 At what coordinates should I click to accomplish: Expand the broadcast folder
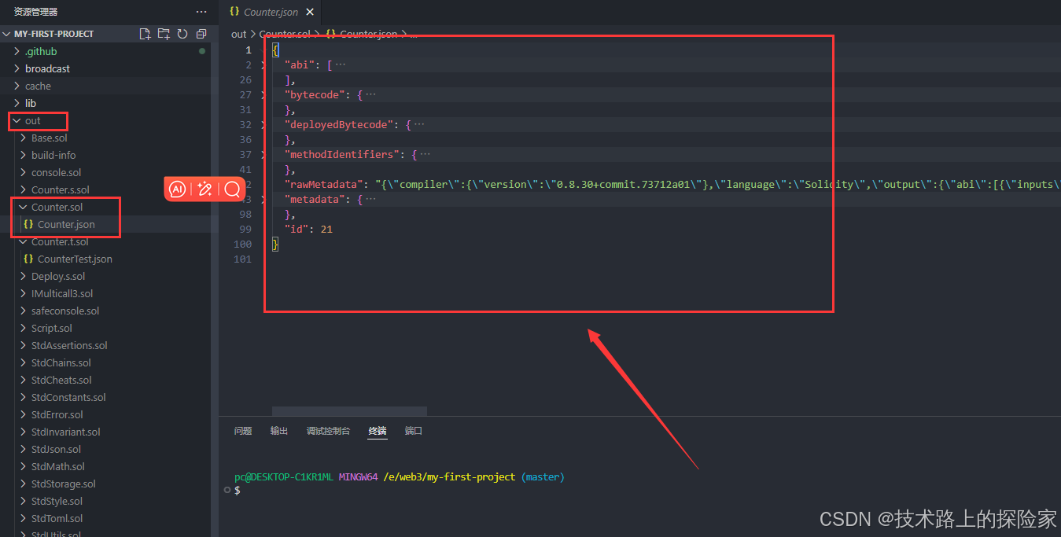point(105,68)
